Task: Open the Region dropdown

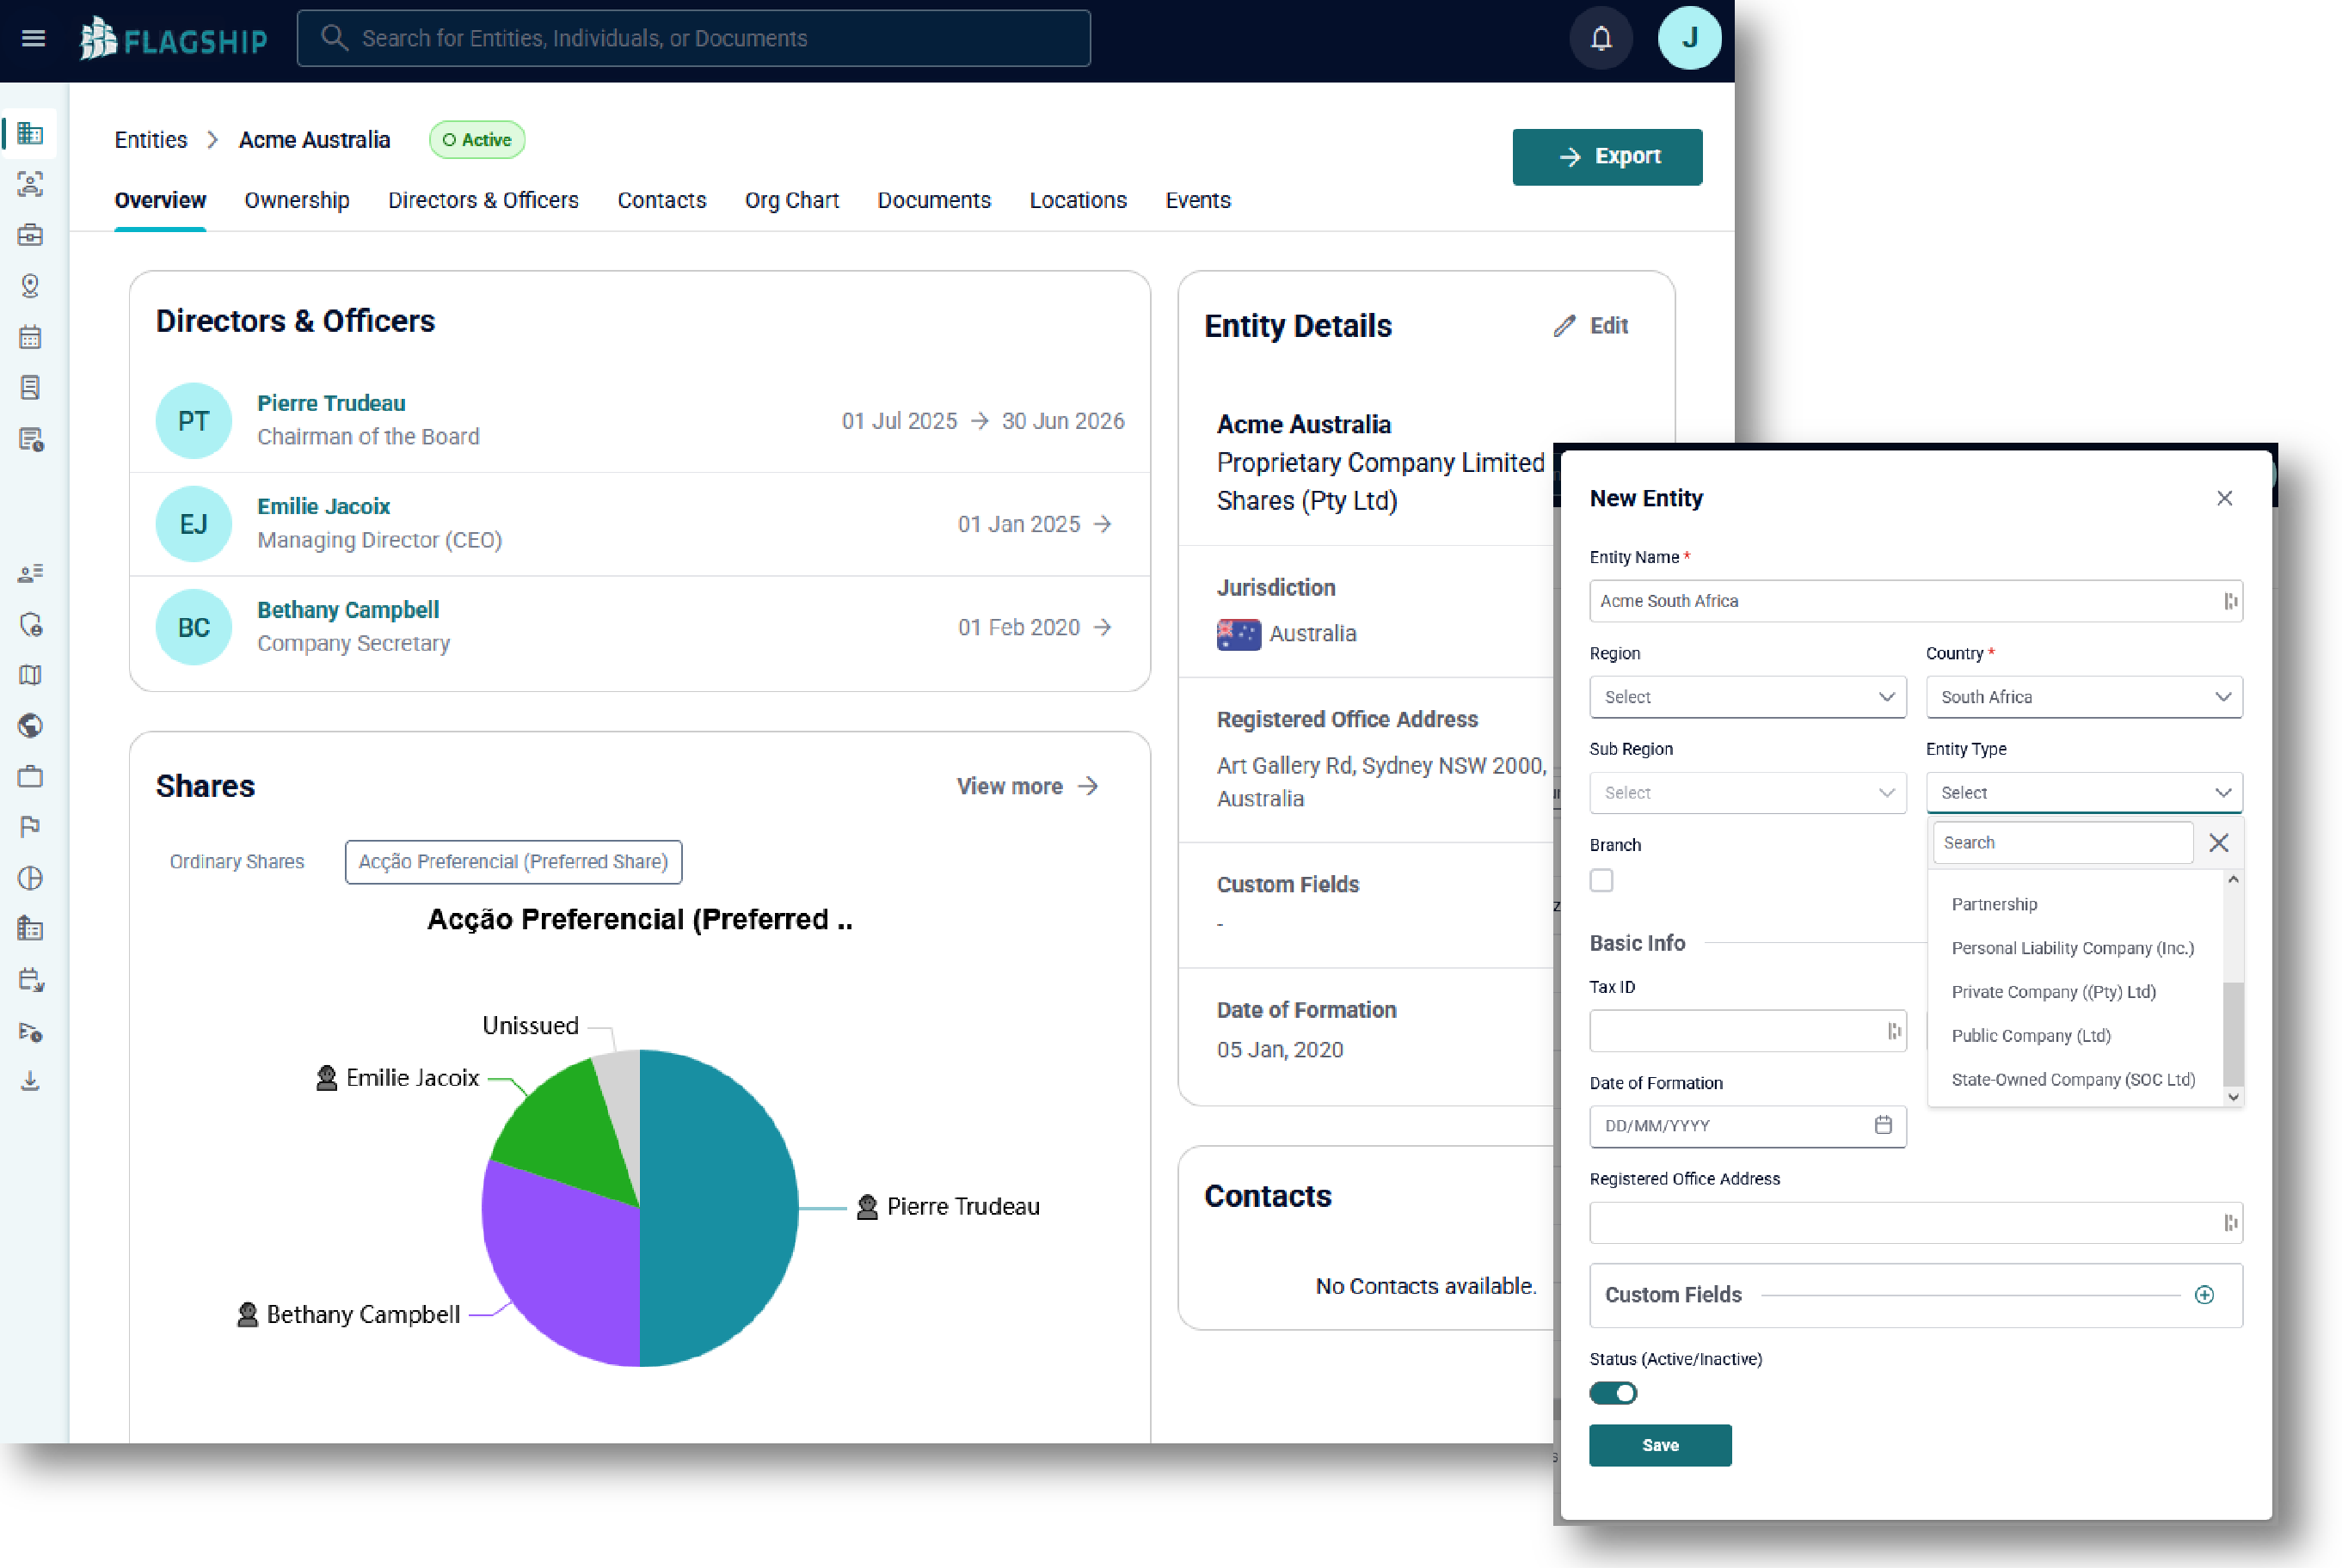Action: (1747, 697)
